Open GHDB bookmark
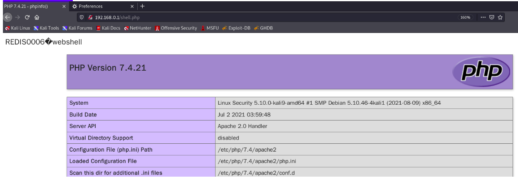This screenshot has width=518, height=177. pos(263,28)
